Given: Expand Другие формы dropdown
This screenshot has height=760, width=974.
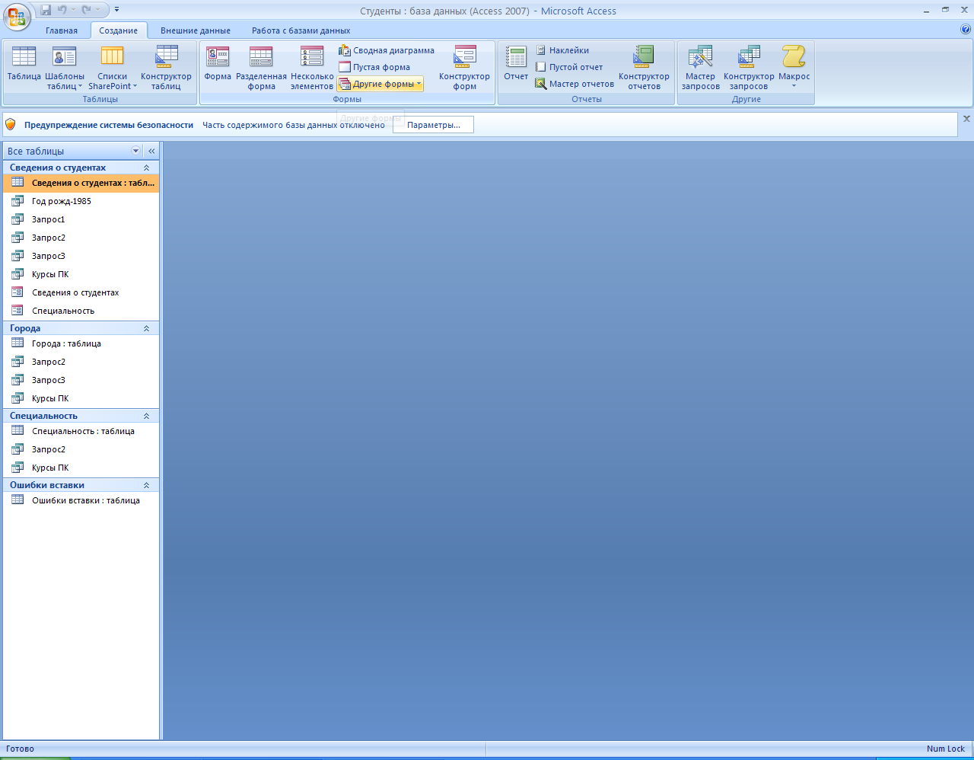Looking at the screenshot, I should tap(380, 84).
